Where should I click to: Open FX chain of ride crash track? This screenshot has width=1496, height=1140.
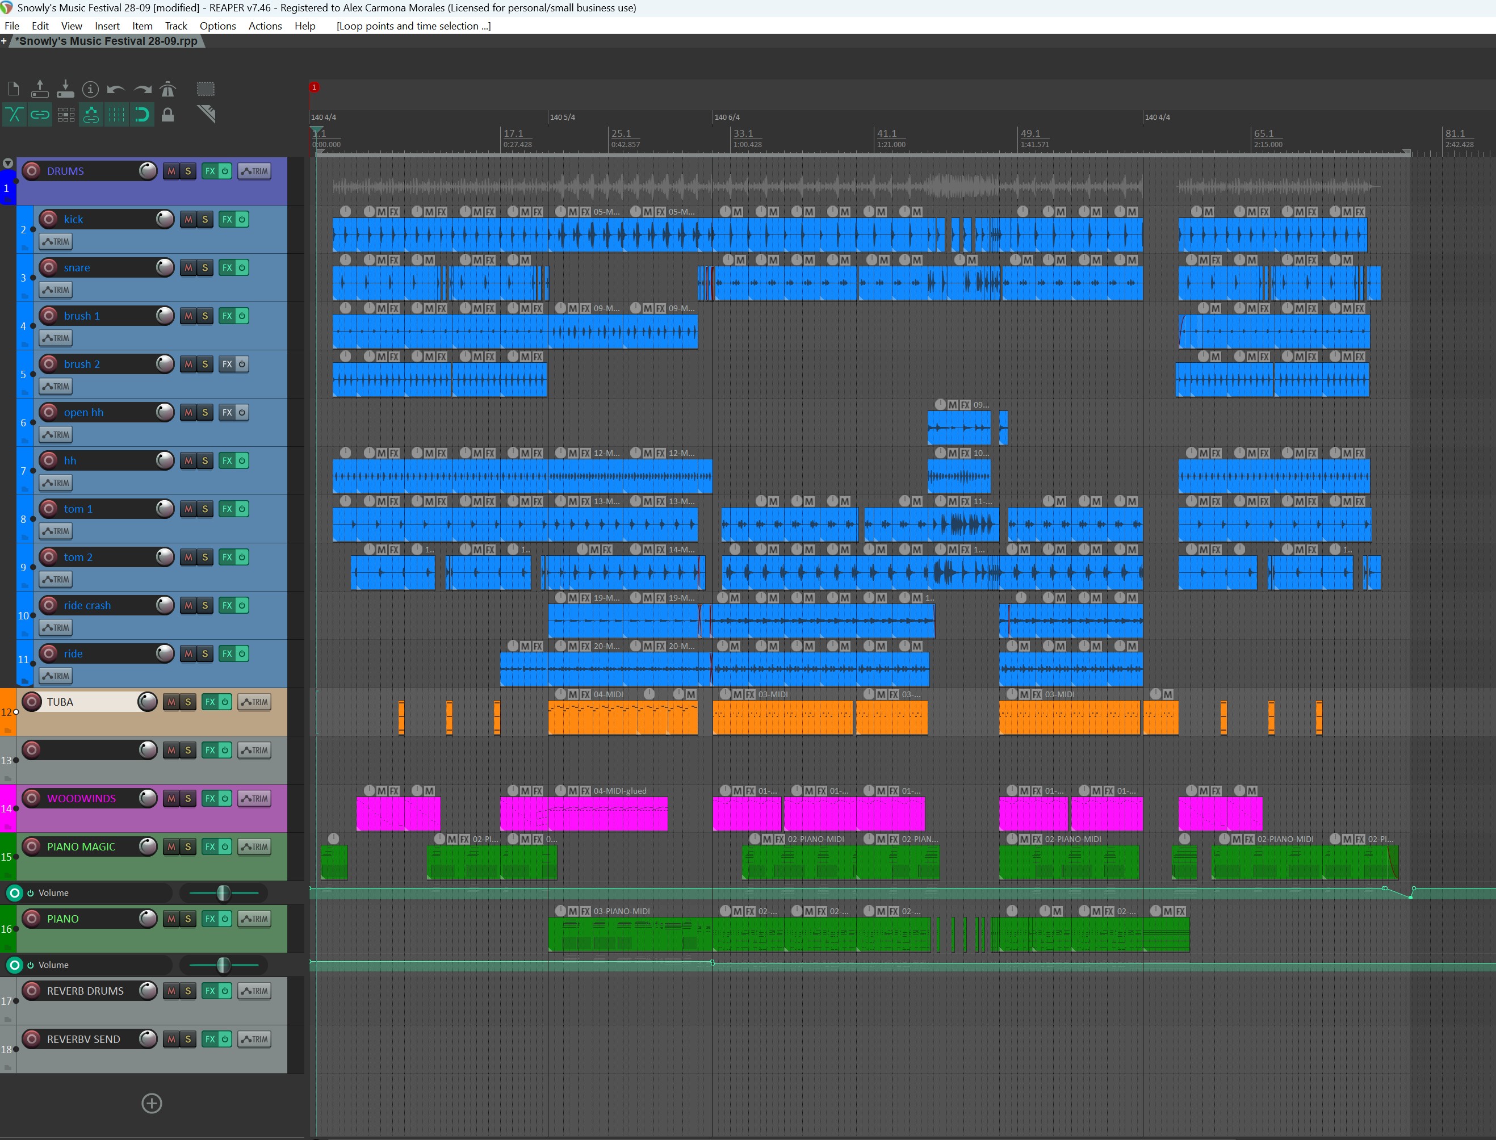click(x=227, y=605)
